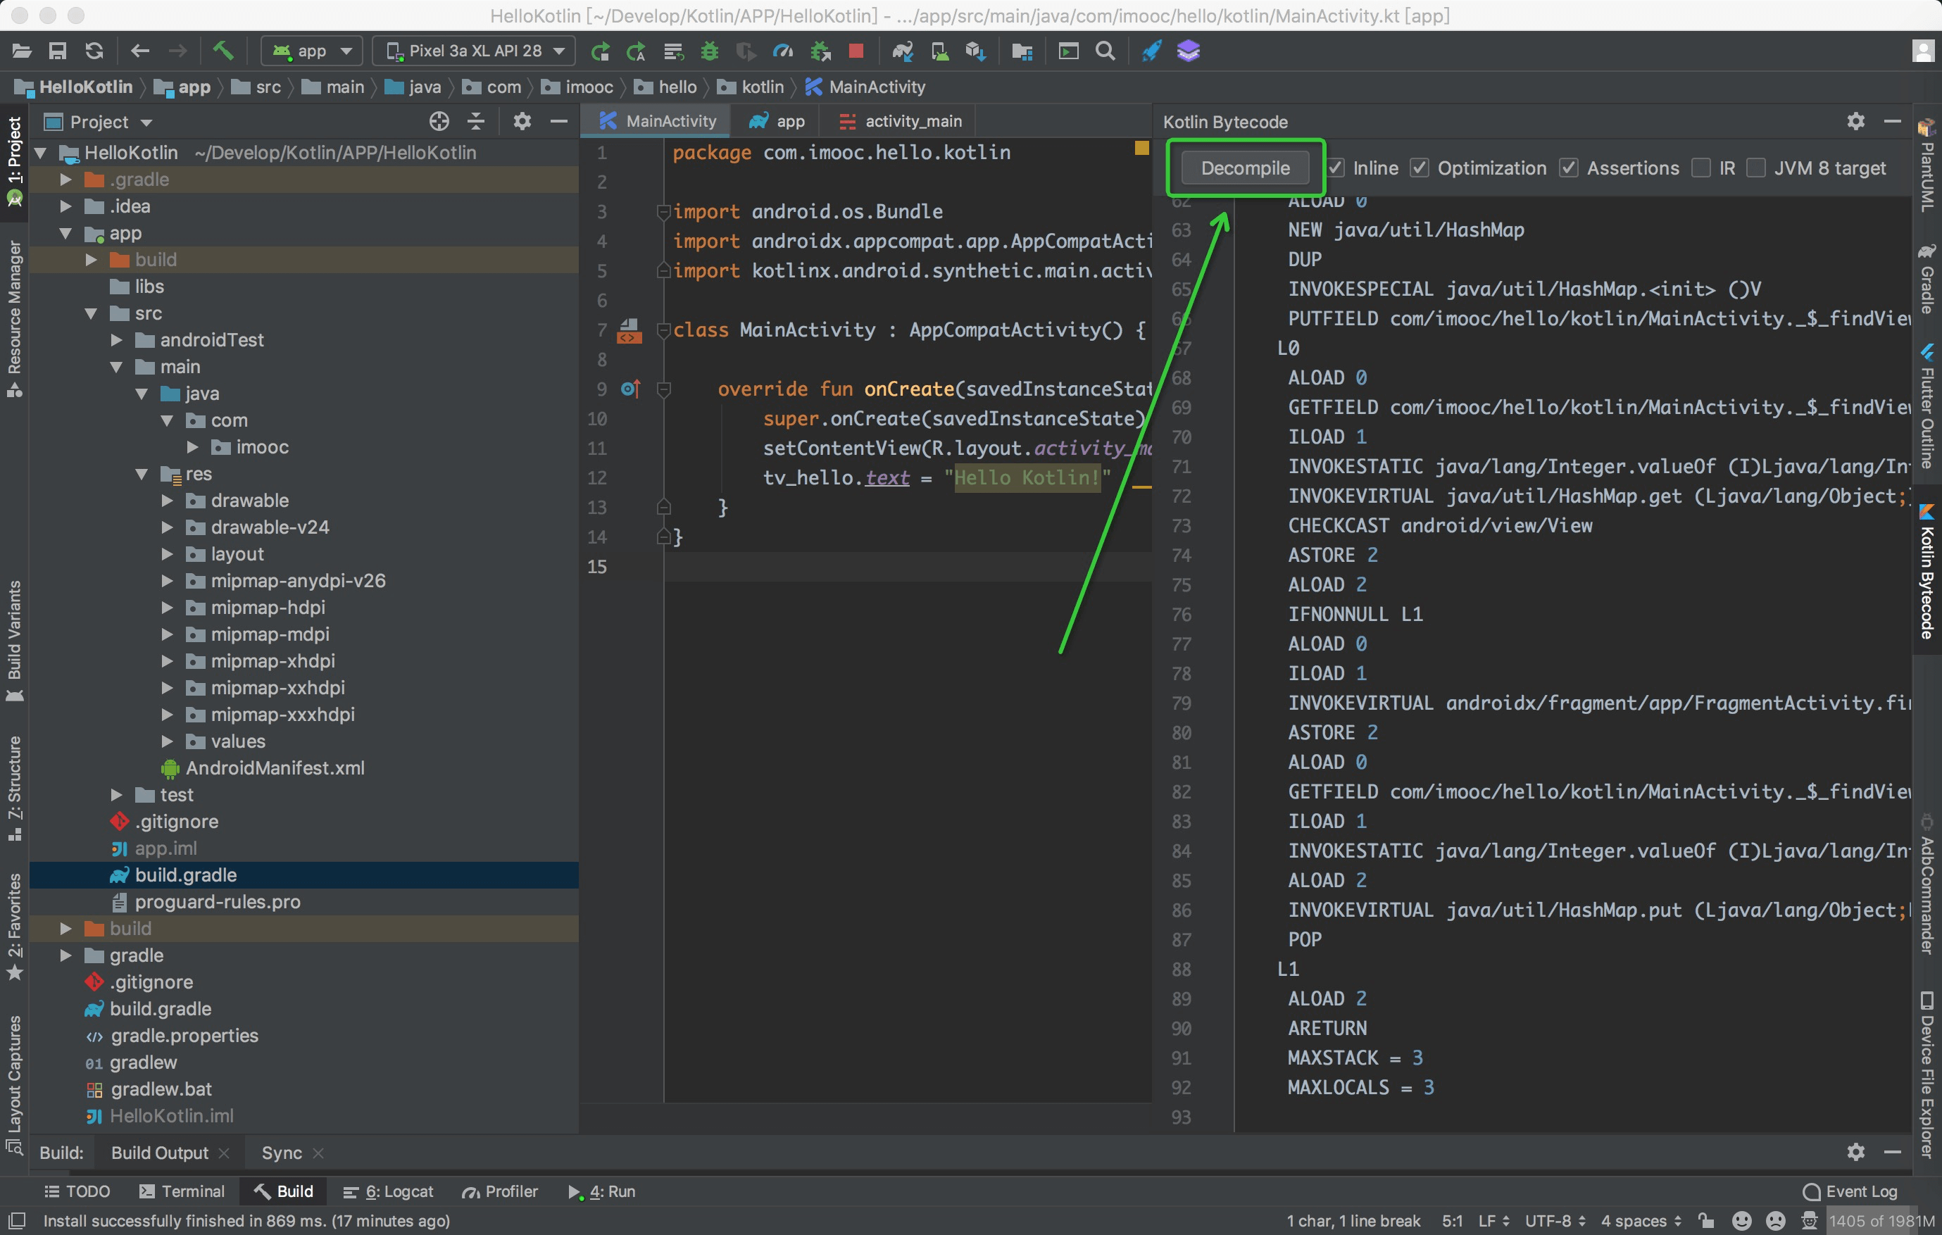The width and height of the screenshot is (1942, 1235).
Task: Open the Gradle side panel
Action: (1927, 280)
